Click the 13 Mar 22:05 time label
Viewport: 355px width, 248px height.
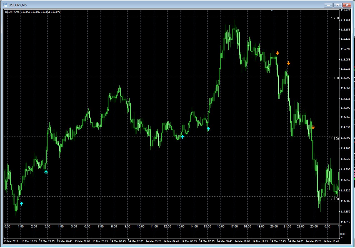tap(83, 241)
